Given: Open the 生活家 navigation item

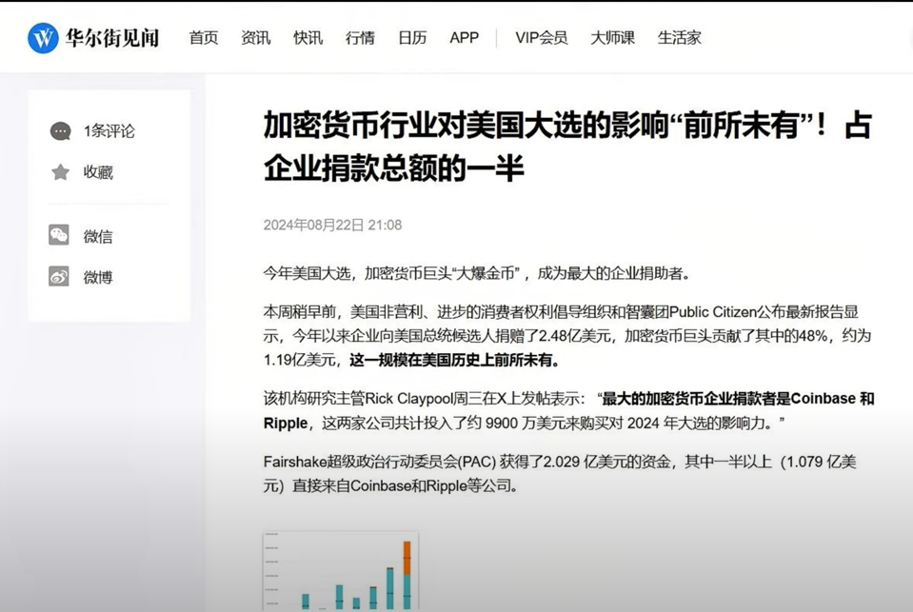Looking at the screenshot, I should [x=680, y=38].
